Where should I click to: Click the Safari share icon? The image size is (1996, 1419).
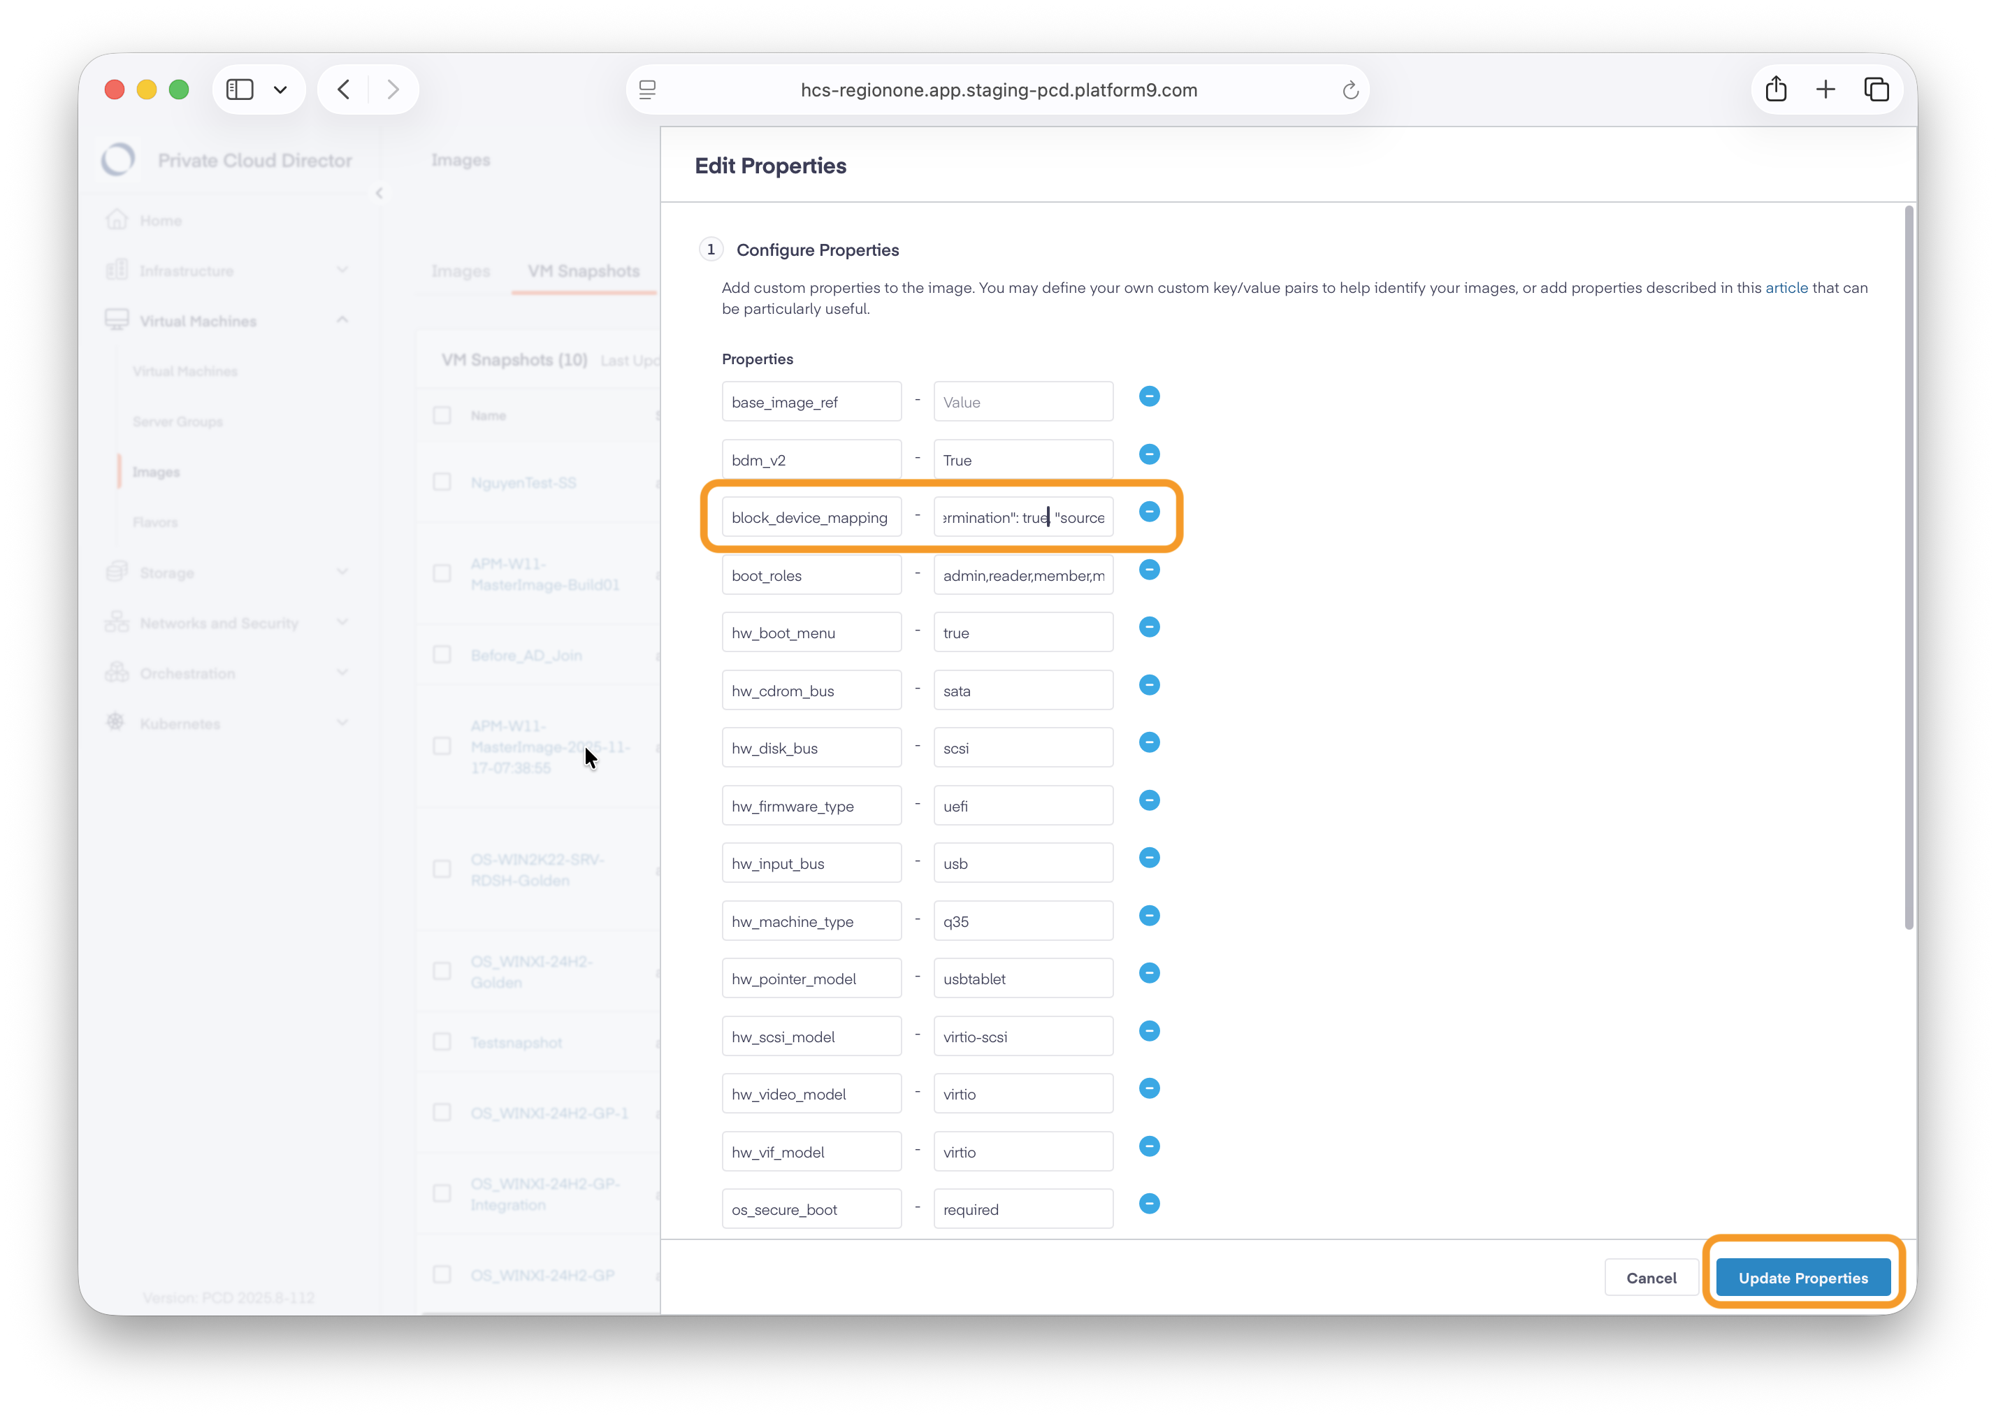1775,89
